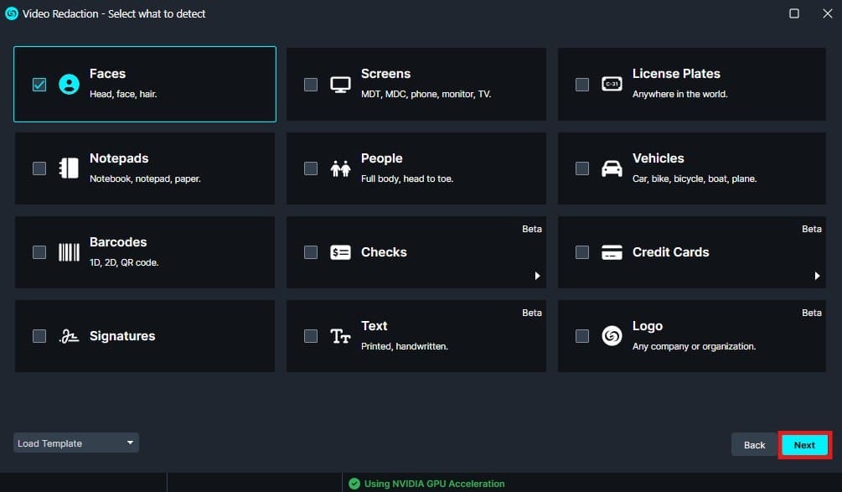842x492 pixels.
Task: Click the Signatures icon
Action: 69,336
